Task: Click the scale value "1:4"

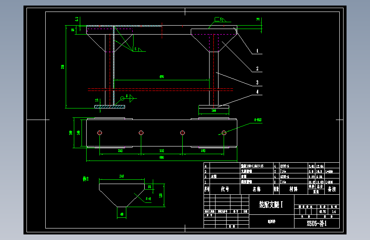Action: point(334,212)
